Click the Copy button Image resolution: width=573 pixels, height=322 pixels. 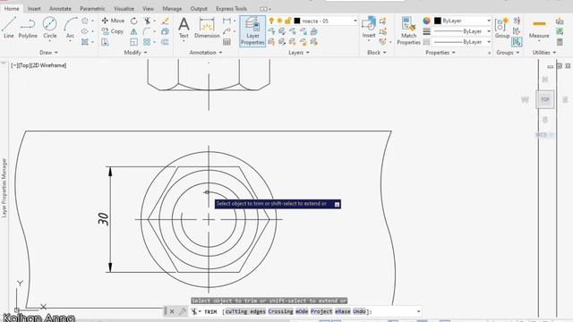click(113, 32)
